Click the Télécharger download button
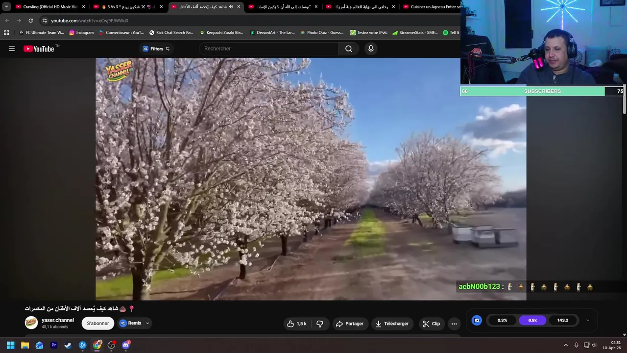The image size is (627, 353). tap(392, 324)
